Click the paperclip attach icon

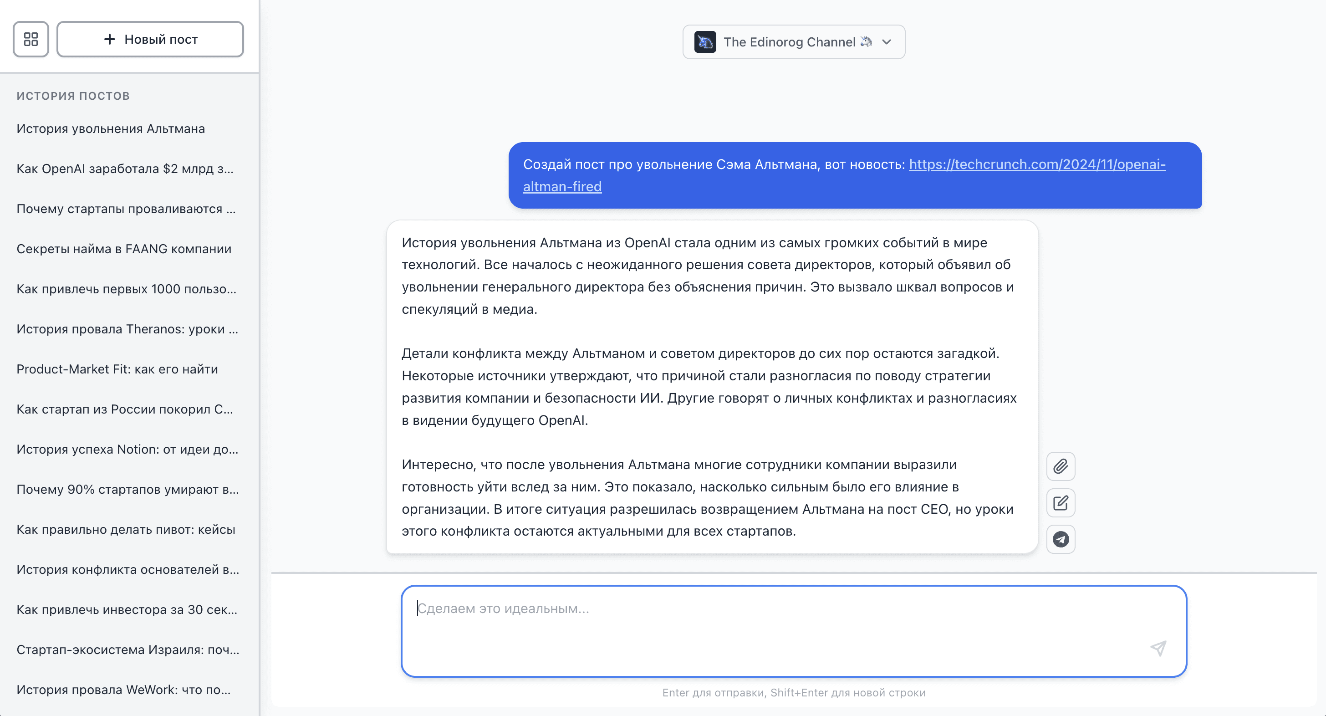pyautogui.click(x=1061, y=466)
